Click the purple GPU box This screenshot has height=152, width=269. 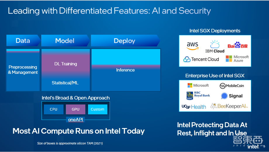[x=75, y=109]
